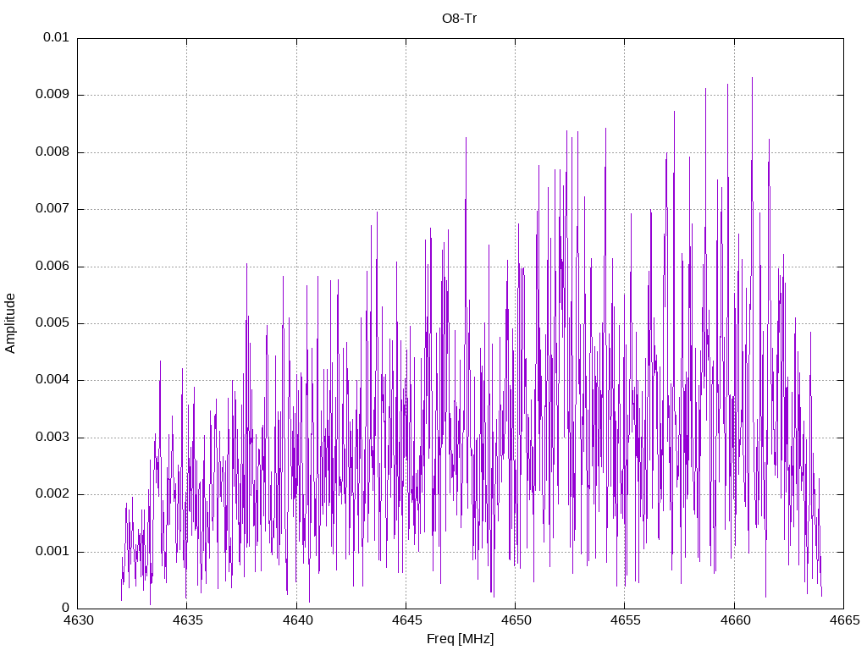Click the 0 y-axis tick label

click(66, 609)
